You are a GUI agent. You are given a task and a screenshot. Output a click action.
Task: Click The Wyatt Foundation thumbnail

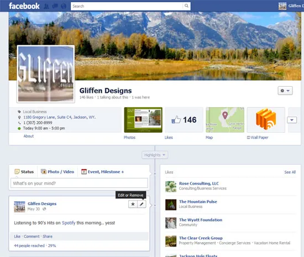pos(171,223)
